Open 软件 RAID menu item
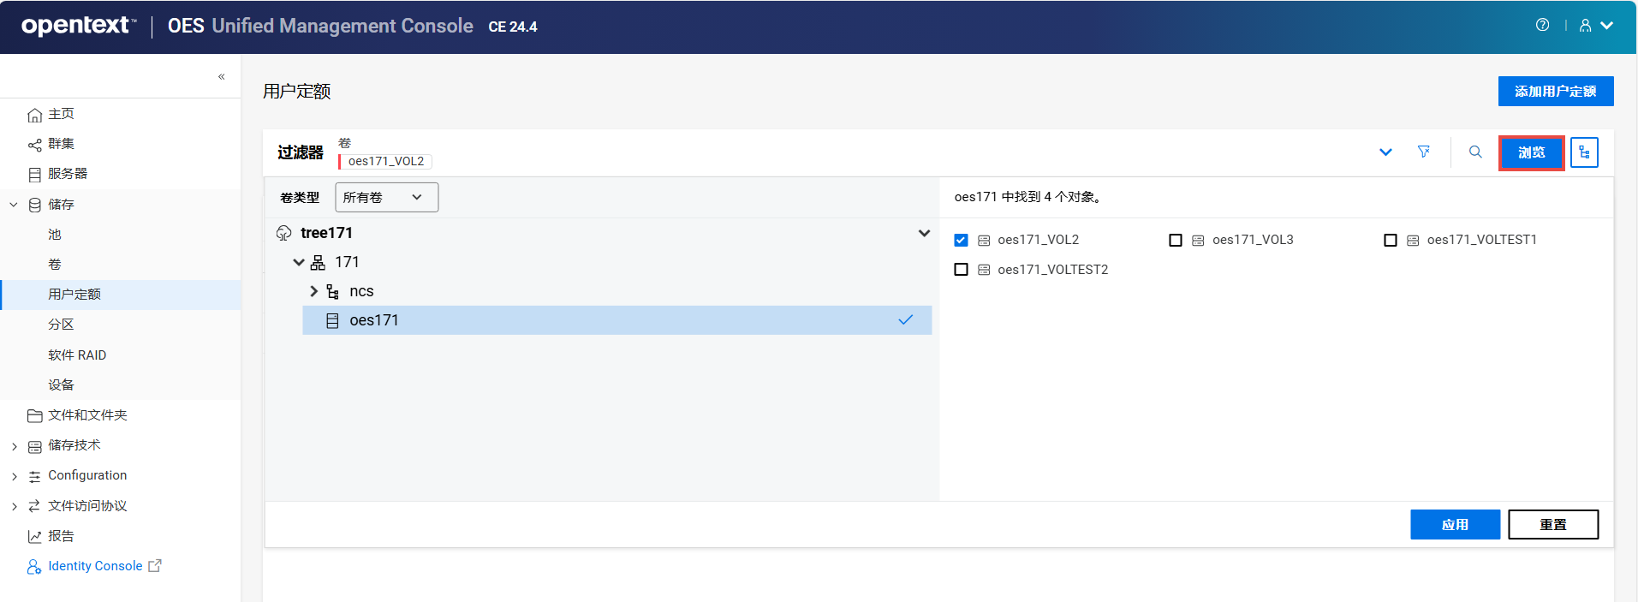This screenshot has width=1638, height=602. pos(77,355)
